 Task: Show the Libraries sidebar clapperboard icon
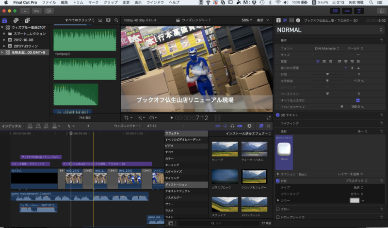[4, 20]
